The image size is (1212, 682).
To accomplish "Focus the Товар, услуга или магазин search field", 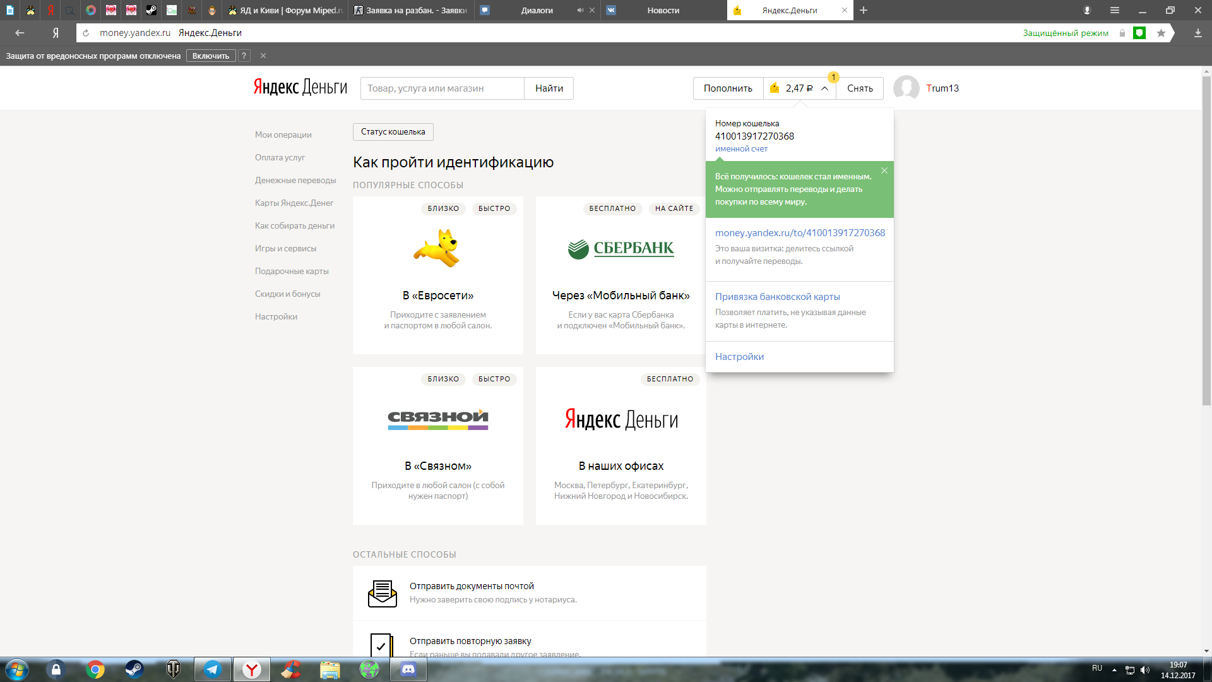I will pyautogui.click(x=442, y=88).
